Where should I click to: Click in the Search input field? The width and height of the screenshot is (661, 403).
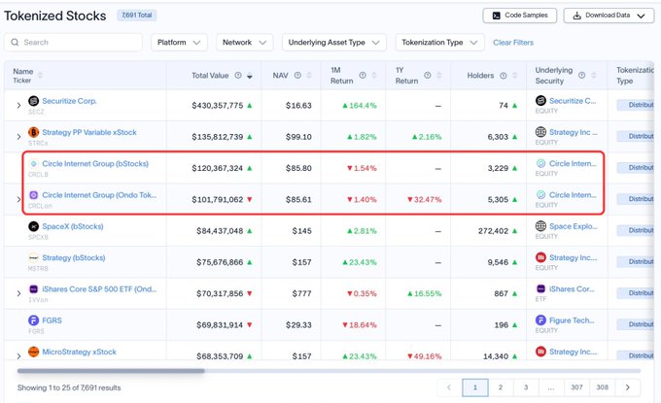pos(73,42)
